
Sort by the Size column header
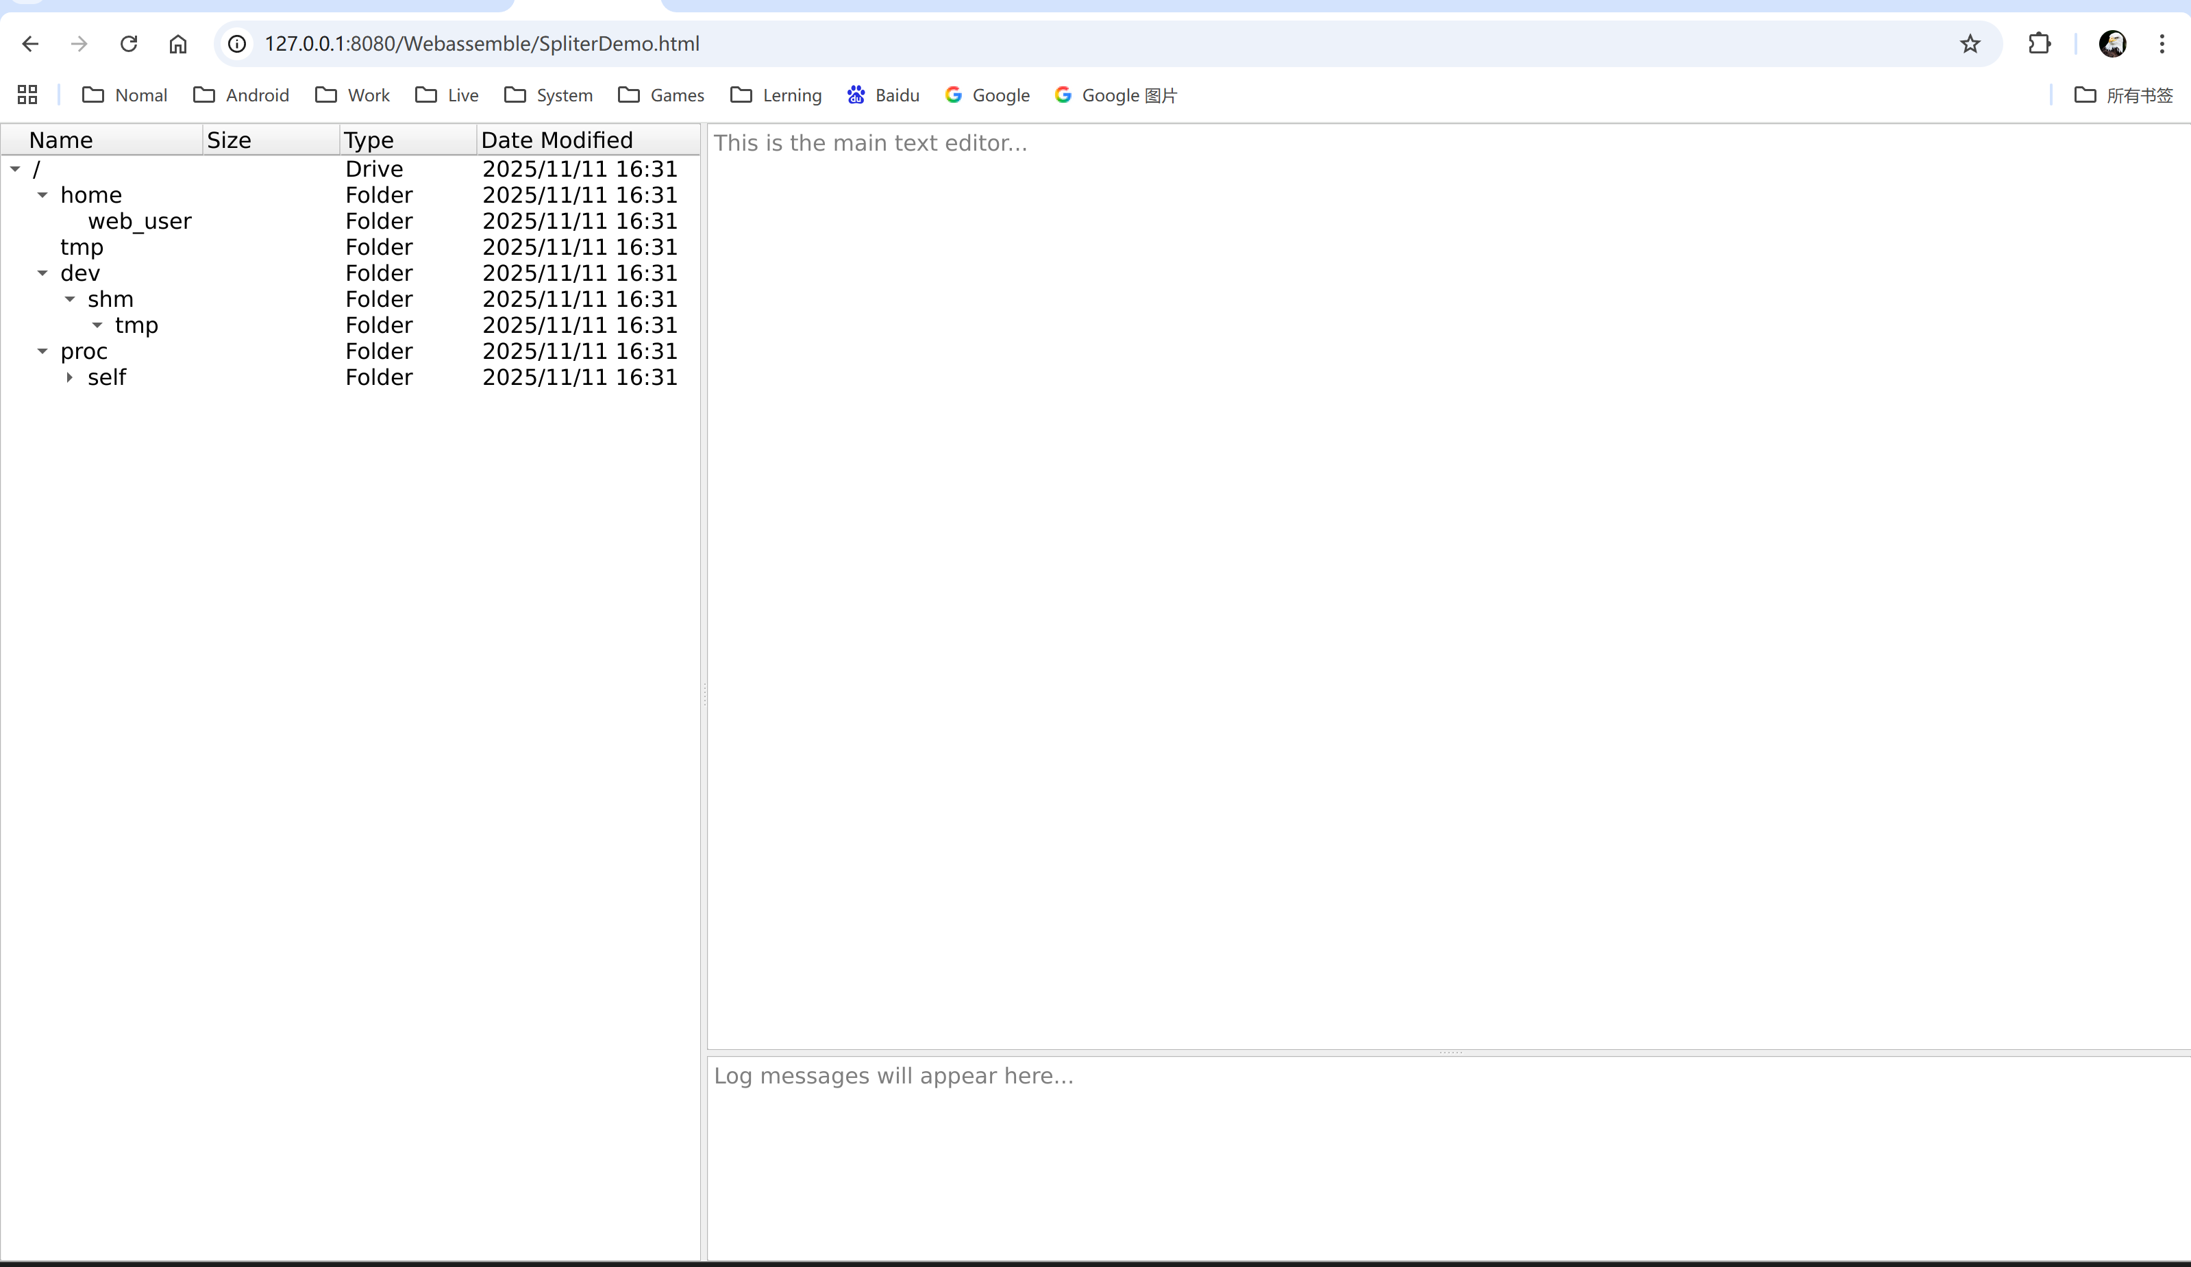coord(230,140)
